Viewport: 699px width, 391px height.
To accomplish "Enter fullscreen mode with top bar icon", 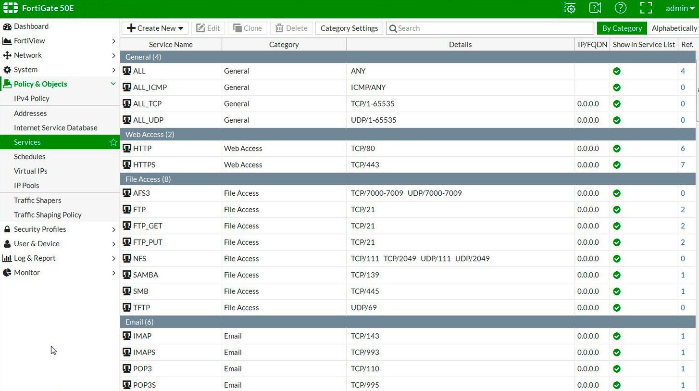I will pos(646,8).
